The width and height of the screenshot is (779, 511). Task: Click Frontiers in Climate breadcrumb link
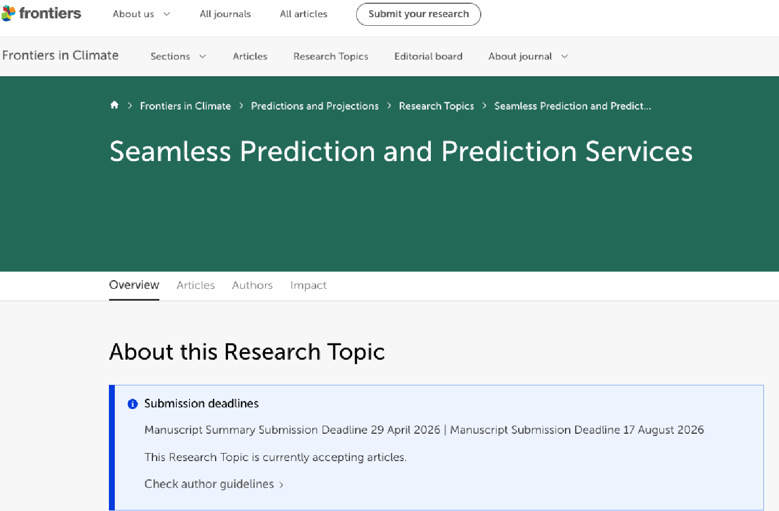[x=185, y=106]
